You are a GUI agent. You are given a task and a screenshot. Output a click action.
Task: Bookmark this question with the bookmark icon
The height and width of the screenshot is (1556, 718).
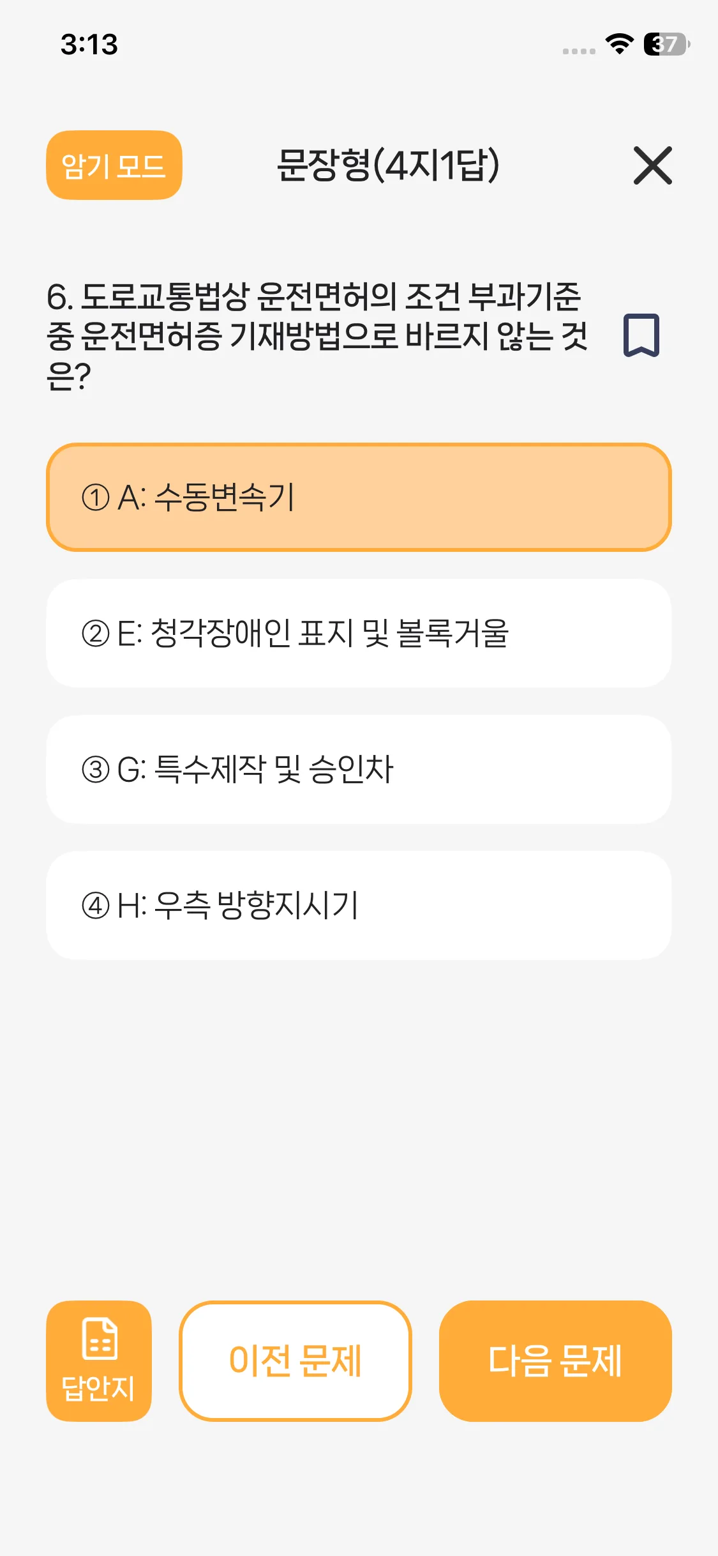click(641, 335)
